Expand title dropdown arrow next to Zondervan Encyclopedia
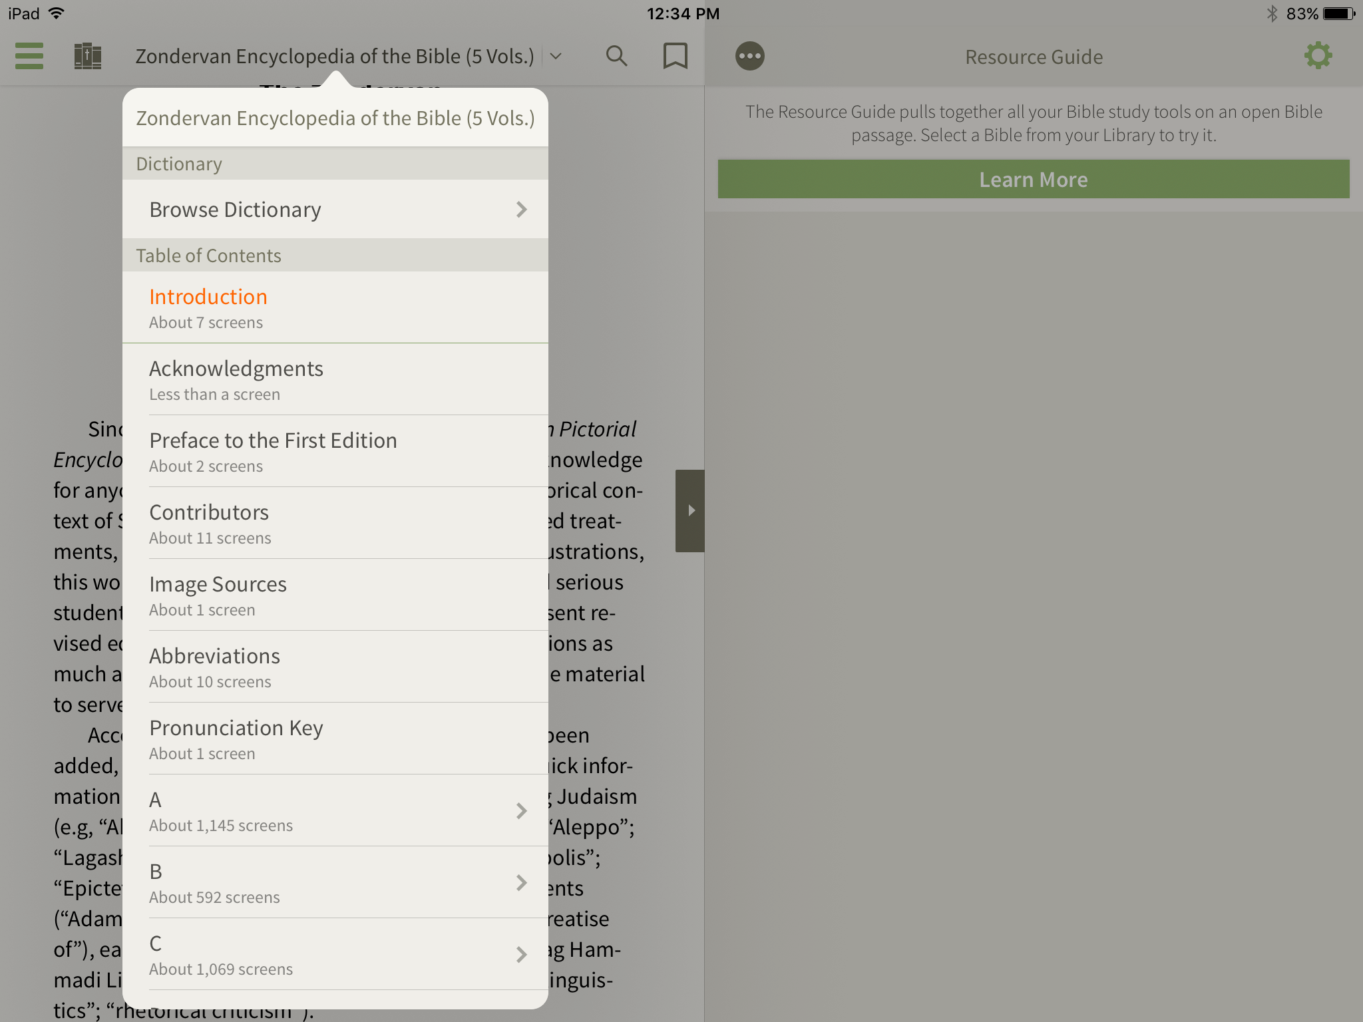Image resolution: width=1363 pixels, height=1022 pixels. click(x=556, y=57)
